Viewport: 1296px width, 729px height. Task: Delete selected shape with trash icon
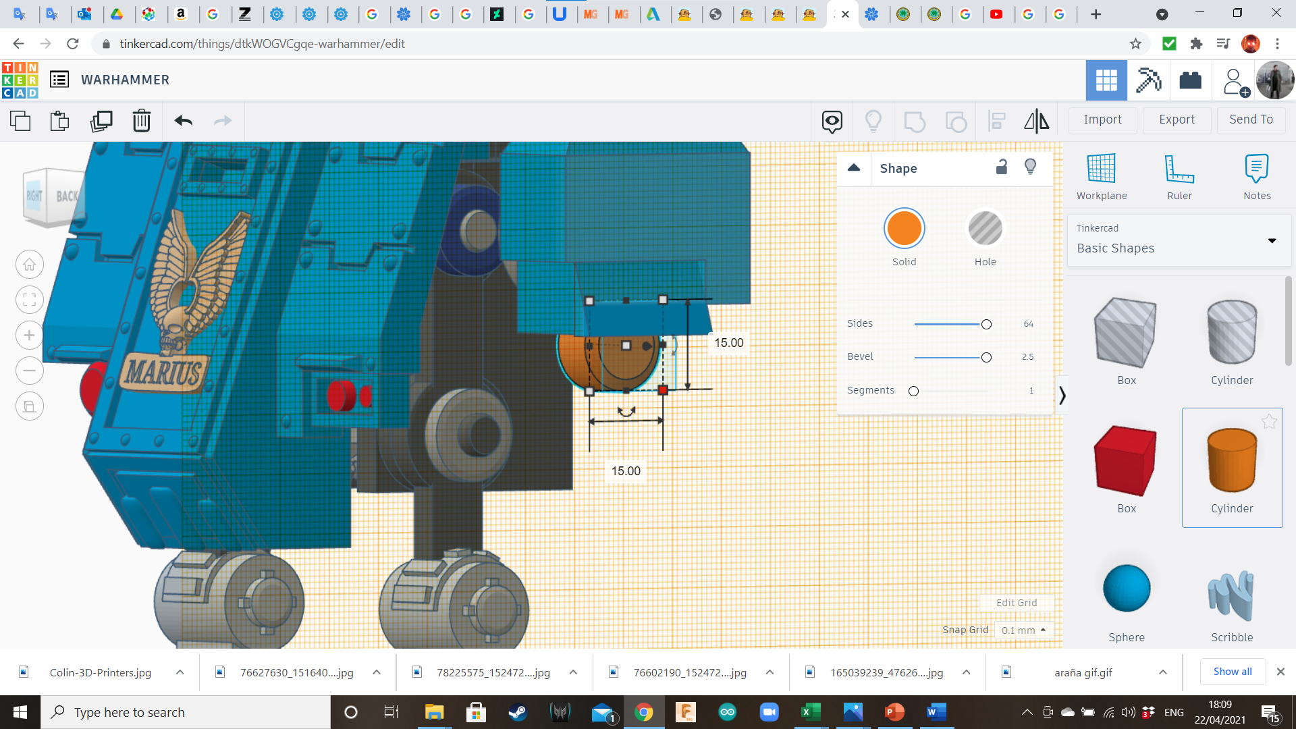point(142,121)
